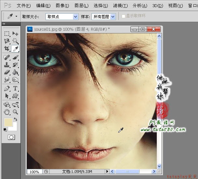This screenshot has width=198, height=179.
Task: Select the Crop tool
Action: click(7, 49)
